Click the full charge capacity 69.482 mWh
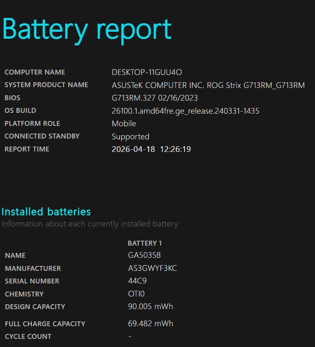The height and width of the screenshot is (347, 315). (150, 324)
